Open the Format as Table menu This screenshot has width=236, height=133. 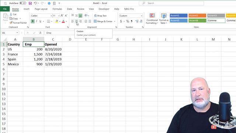point(164,18)
